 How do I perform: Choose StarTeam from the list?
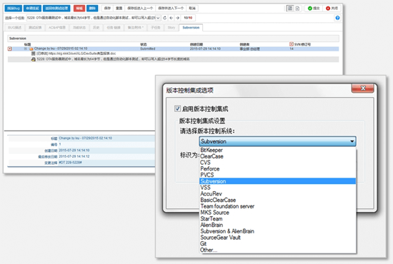pos(277,219)
